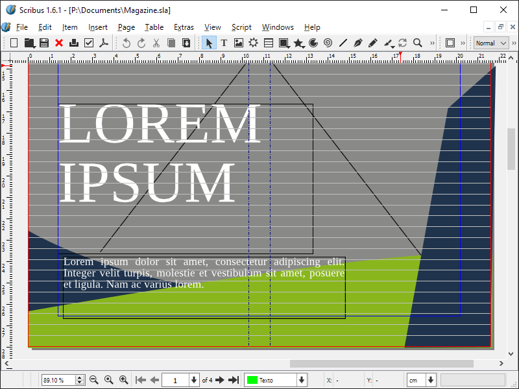
Task: Click the Save document icon
Action: pos(44,43)
